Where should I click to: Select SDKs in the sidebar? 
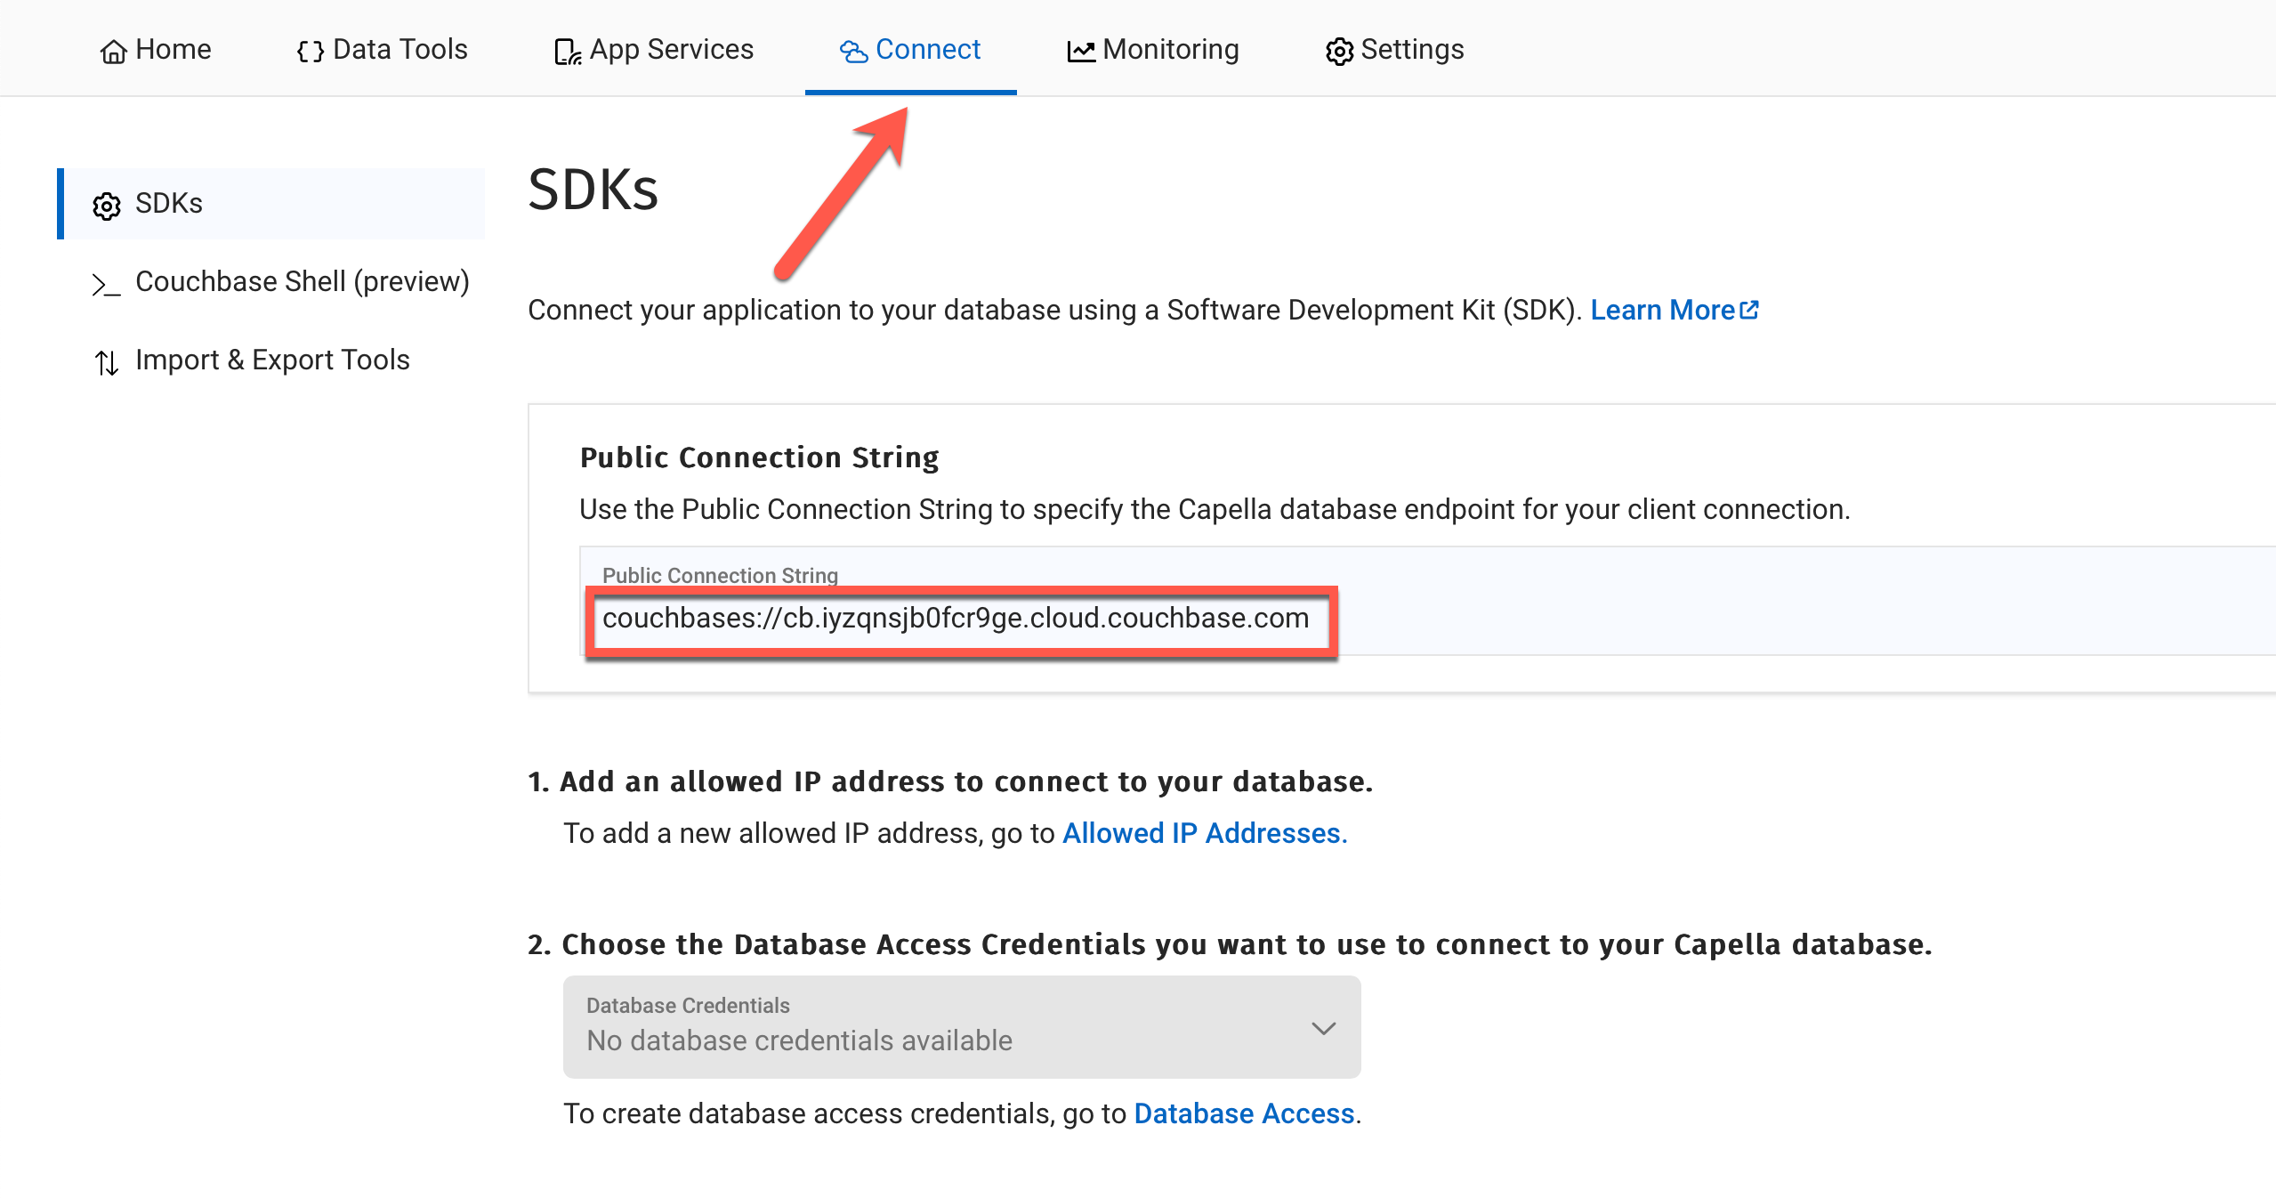tap(271, 204)
